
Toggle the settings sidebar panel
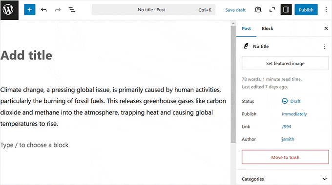[286, 10]
